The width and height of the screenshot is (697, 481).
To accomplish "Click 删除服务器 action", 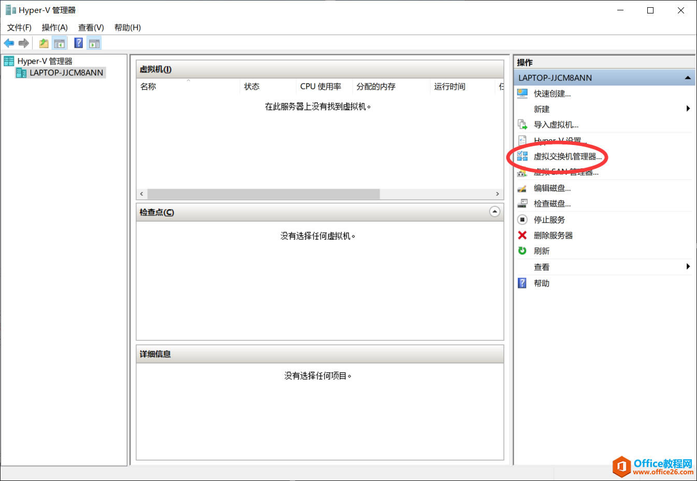I will (554, 236).
